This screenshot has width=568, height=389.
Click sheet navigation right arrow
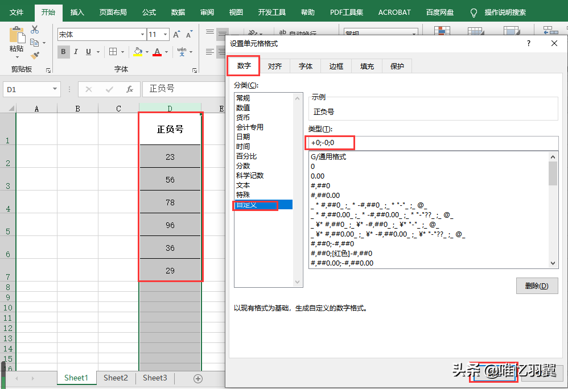pos(32,379)
